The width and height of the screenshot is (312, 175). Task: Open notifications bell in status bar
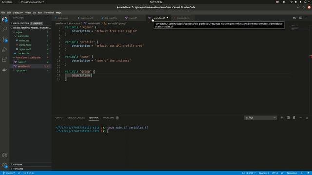pyautogui.click(x=308, y=173)
